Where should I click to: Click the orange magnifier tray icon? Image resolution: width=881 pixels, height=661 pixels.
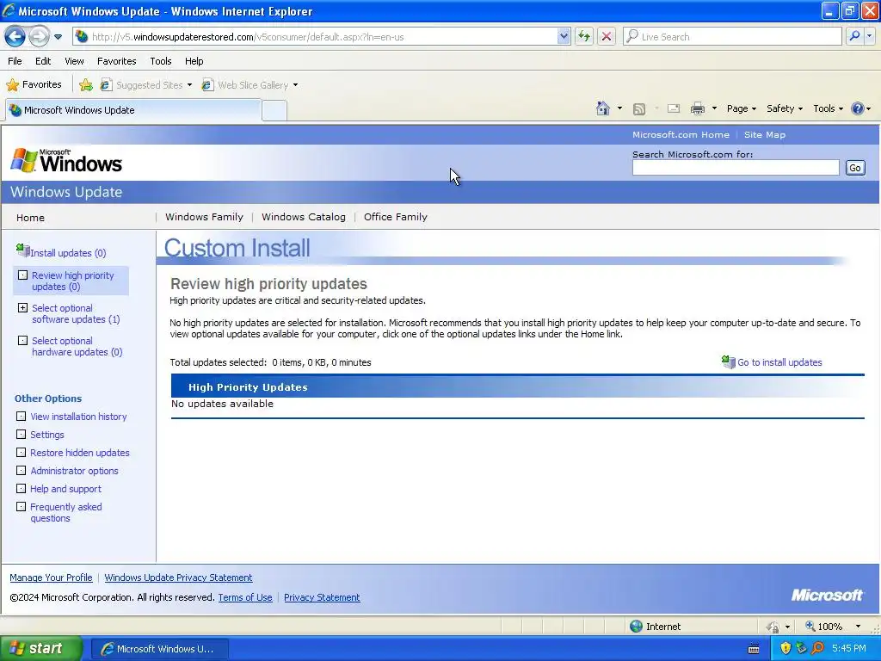[817, 648]
